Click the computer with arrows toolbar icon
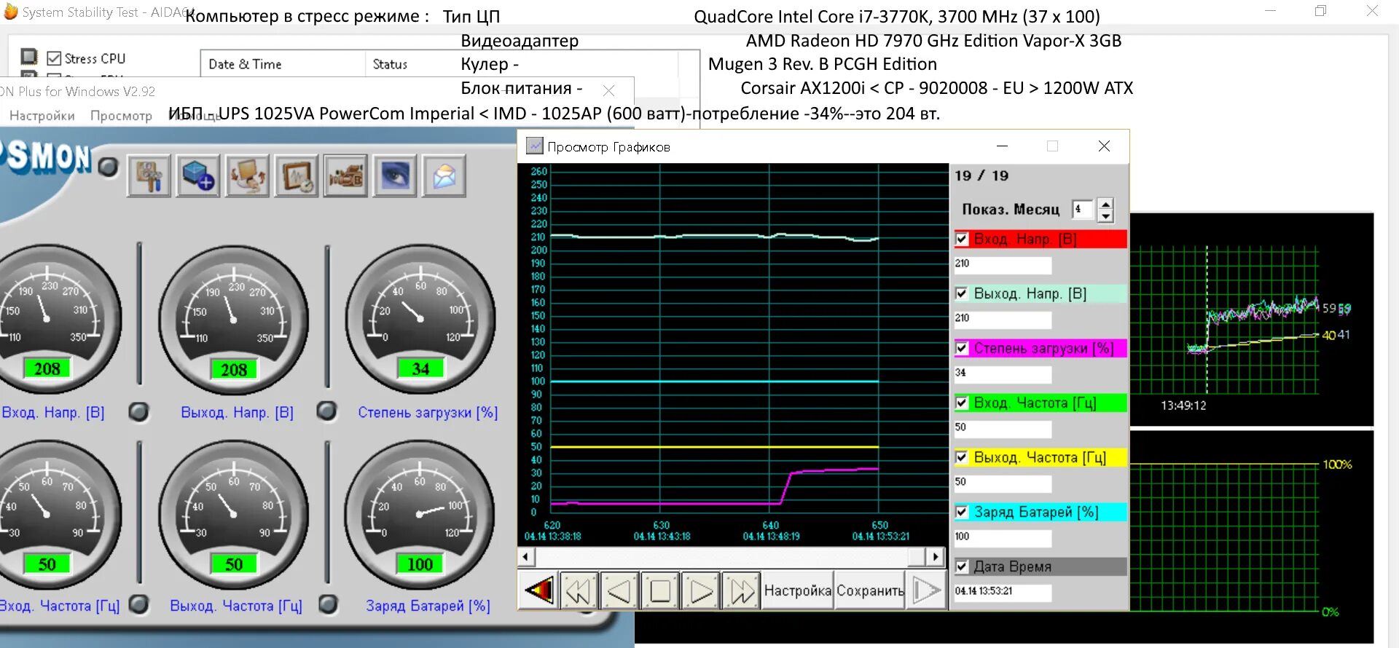1399x648 pixels. tap(247, 176)
